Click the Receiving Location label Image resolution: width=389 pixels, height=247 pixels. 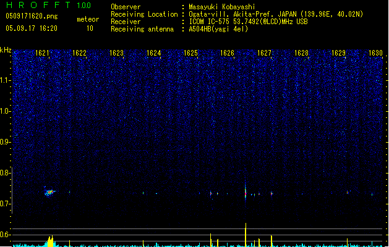pyautogui.click(x=144, y=14)
